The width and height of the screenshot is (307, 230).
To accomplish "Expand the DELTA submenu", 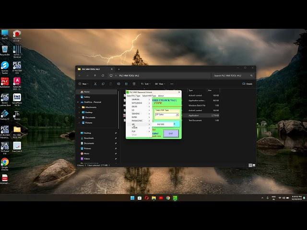I will click(139, 106).
